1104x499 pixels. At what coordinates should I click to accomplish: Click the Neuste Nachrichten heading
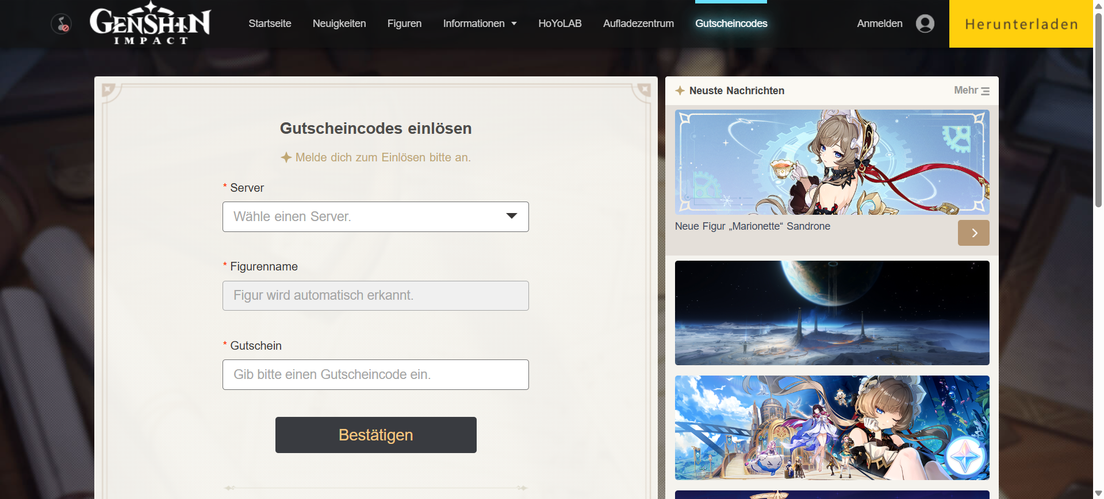pyautogui.click(x=737, y=91)
